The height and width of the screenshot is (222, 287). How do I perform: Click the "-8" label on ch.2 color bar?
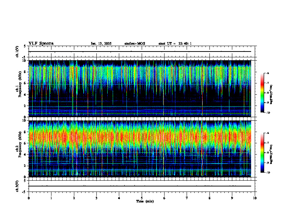[x=267, y=153]
